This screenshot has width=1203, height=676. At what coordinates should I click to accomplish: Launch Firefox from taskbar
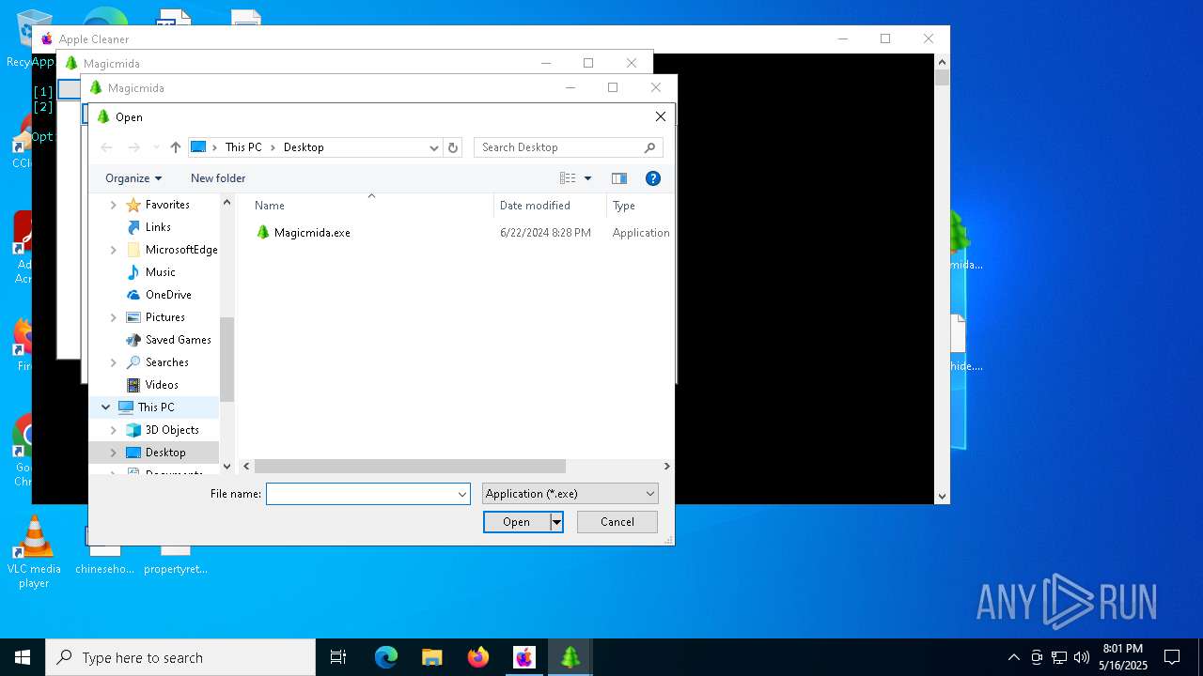pos(478,657)
